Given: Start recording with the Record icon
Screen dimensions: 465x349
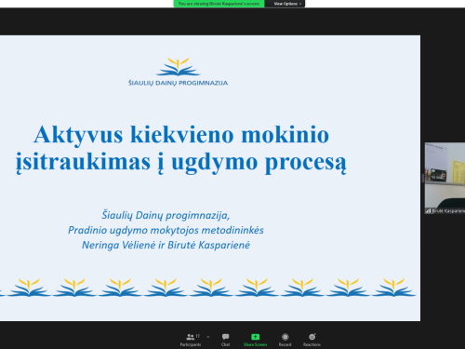Looking at the screenshot, I should (x=286, y=337).
